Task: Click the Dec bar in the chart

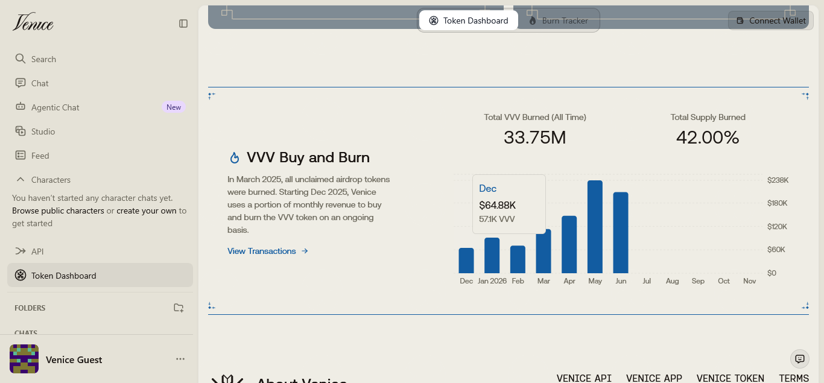Action: 466,261
